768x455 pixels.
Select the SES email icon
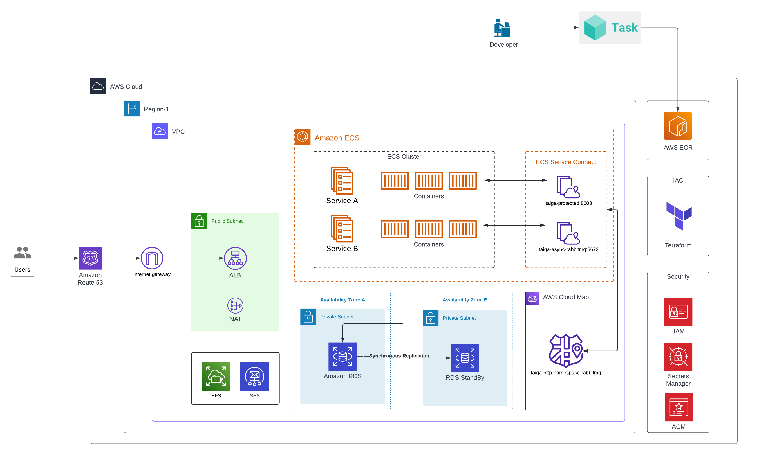point(254,376)
